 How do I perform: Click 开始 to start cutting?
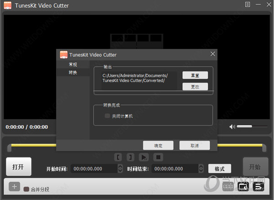(x=255, y=167)
